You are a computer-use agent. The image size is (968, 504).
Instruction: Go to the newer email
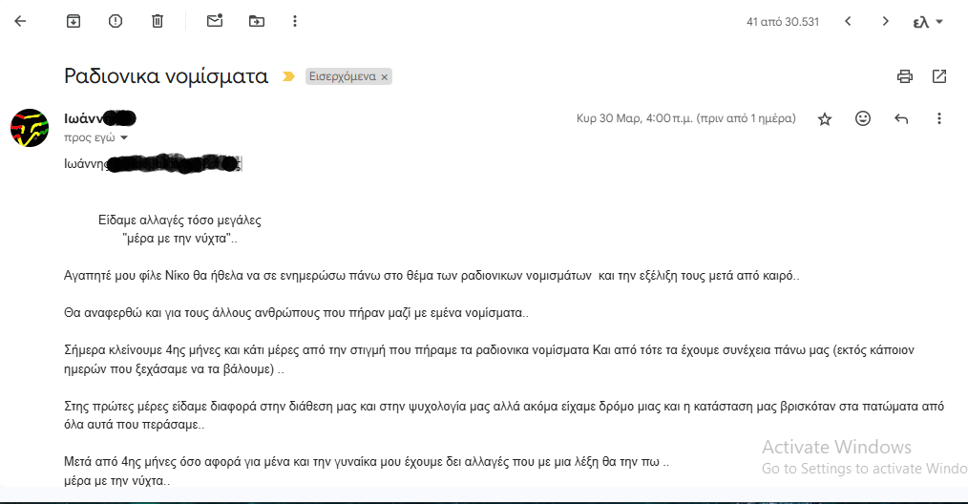848,21
